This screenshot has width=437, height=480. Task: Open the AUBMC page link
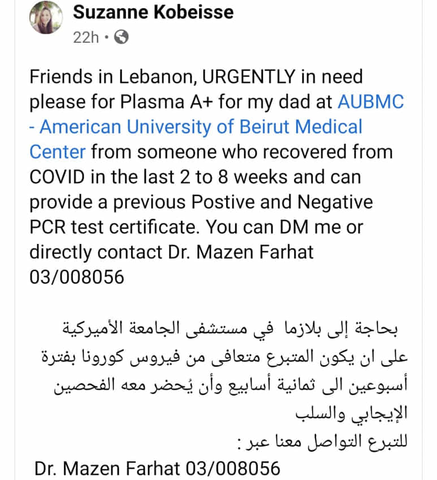tap(371, 102)
